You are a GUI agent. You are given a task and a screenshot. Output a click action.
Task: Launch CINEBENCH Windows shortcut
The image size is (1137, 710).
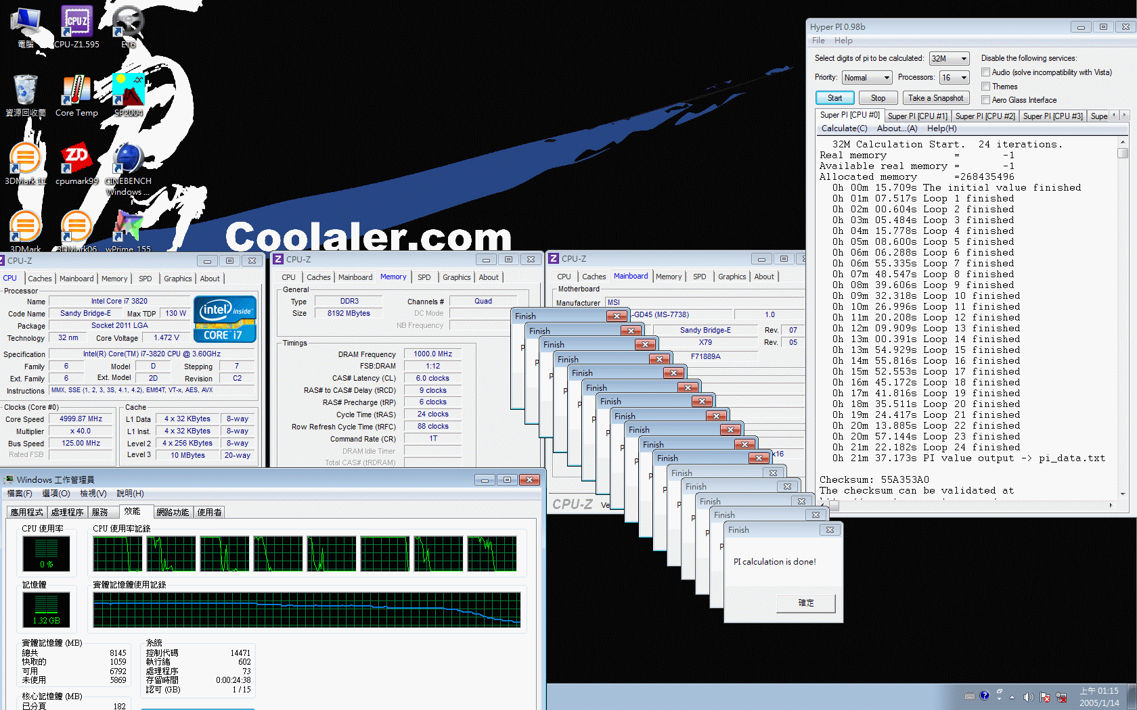pyautogui.click(x=128, y=169)
